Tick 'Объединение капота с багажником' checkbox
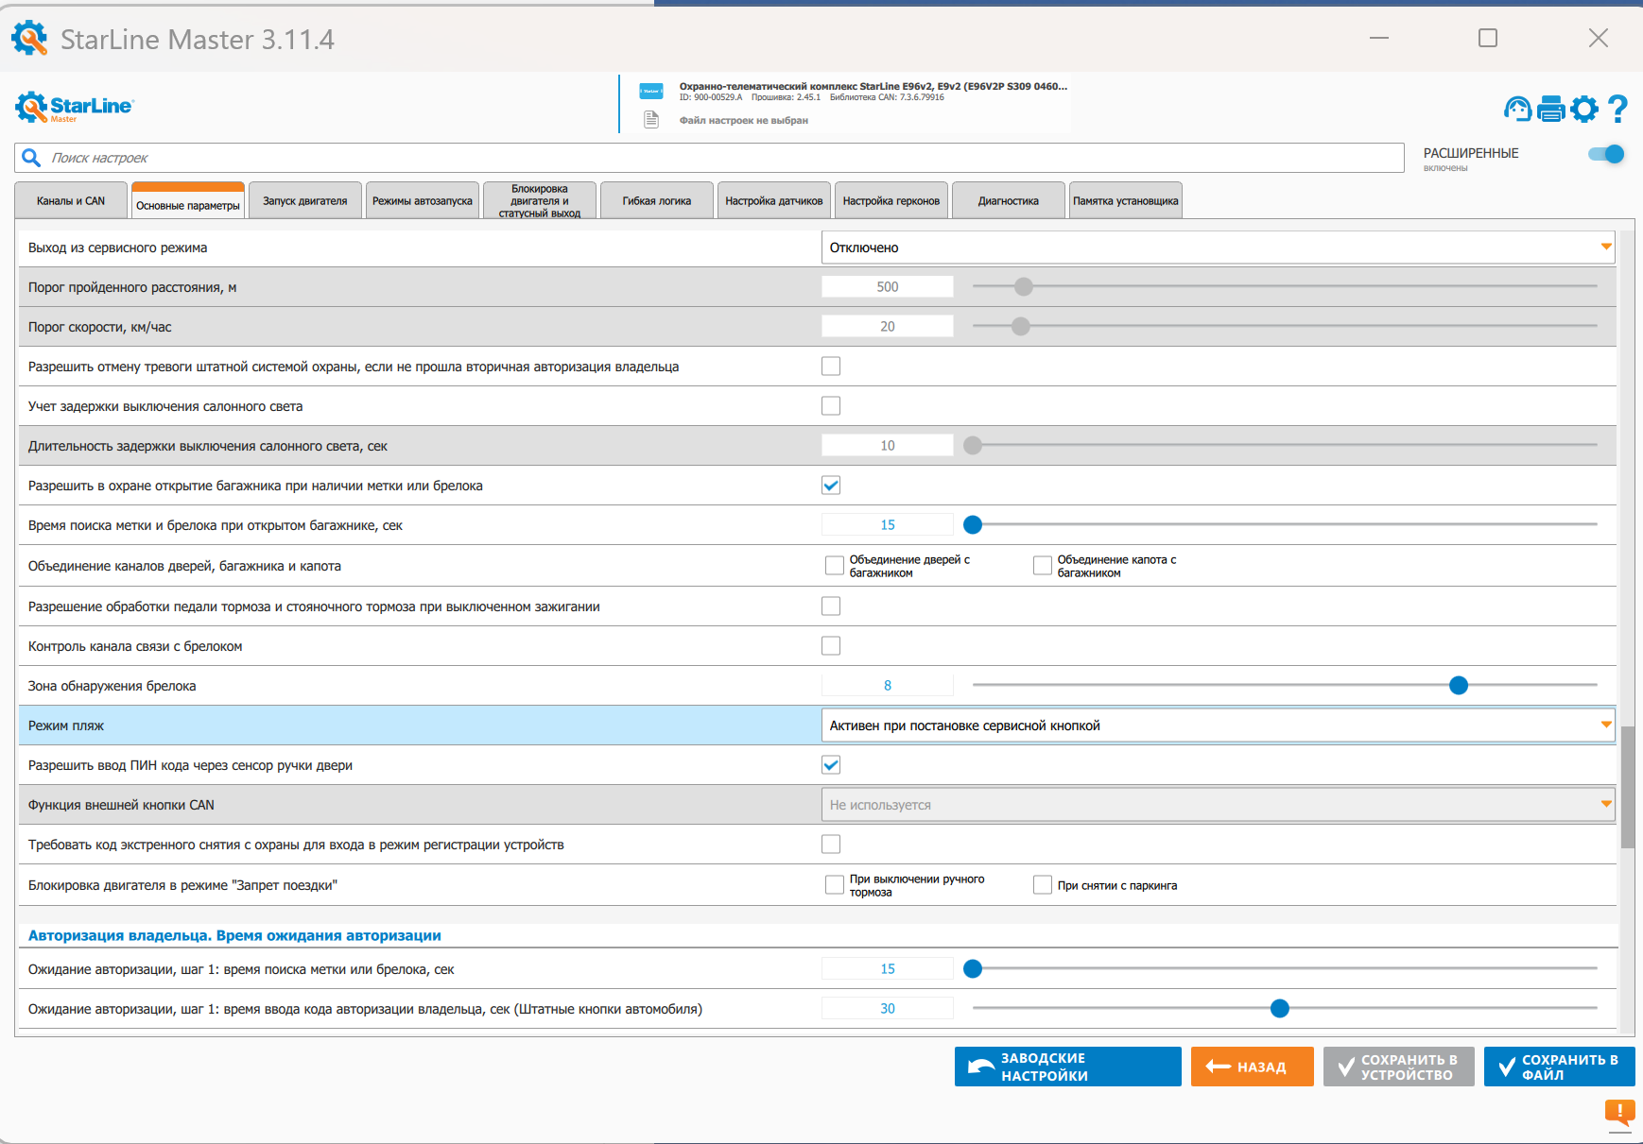Image resolution: width=1643 pixels, height=1144 pixels. coord(1043,566)
